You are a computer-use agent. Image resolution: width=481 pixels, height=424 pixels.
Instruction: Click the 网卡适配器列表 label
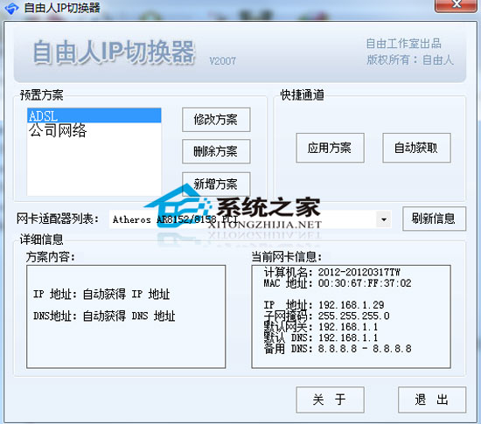click(58, 219)
